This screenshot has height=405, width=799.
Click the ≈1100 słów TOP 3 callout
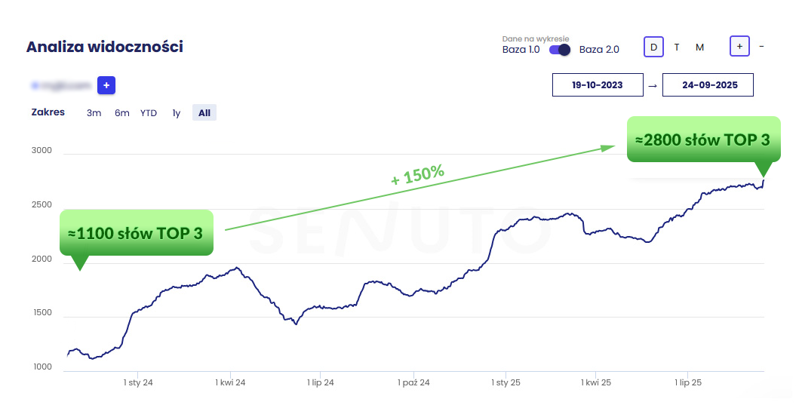coord(136,233)
